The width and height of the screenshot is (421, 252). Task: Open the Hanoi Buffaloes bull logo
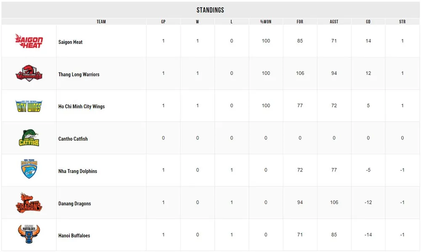pos(29,234)
